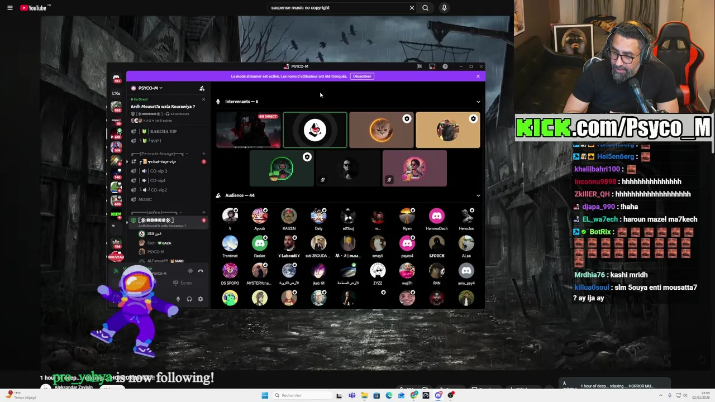Select audience member Ayoub
This screenshot has height=402, width=715.
pyautogui.click(x=259, y=219)
